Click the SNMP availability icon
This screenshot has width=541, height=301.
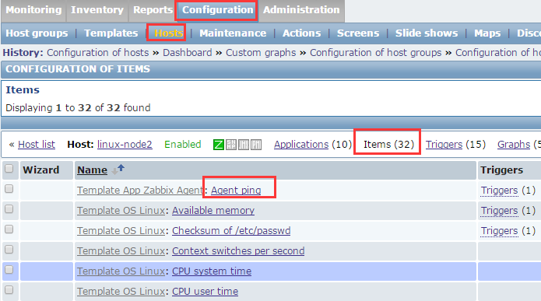pos(231,145)
